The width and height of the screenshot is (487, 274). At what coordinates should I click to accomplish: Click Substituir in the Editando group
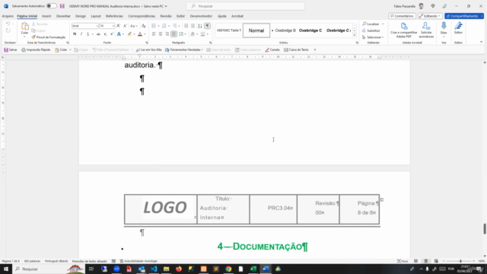(x=371, y=30)
